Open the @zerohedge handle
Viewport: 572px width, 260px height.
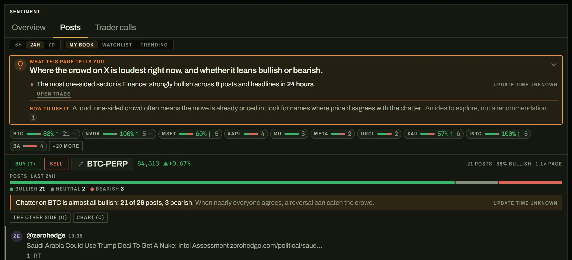coord(46,235)
